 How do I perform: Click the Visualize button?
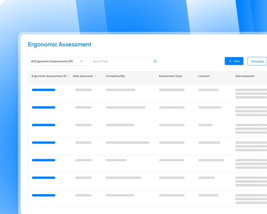click(x=257, y=61)
